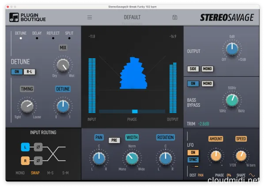
Task: Open LFO DEST PAN selector
Action: [x=201, y=175]
